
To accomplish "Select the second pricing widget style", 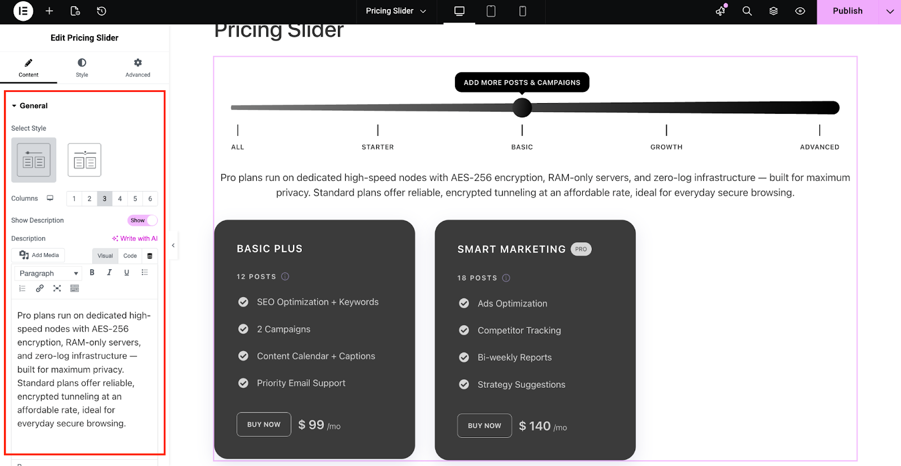I will pyautogui.click(x=84, y=159).
